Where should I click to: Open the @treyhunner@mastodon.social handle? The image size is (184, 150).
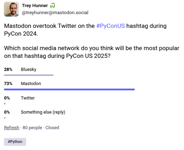[x=55, y=12]
